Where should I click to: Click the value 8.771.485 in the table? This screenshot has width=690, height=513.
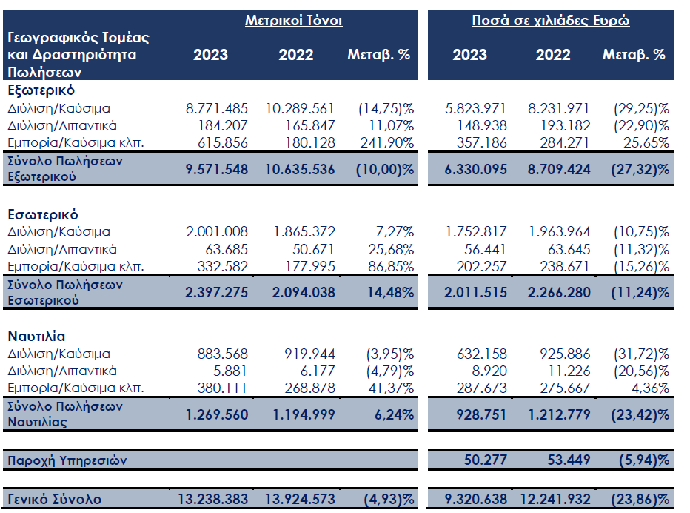pyautogui.click(x=217, y=108)
